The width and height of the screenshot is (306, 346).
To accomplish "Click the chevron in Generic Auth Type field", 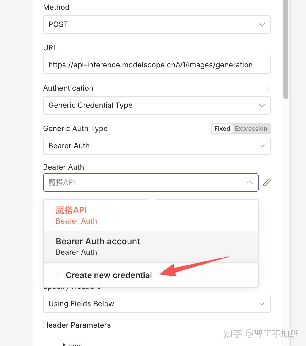I will (x=262, y=146).
